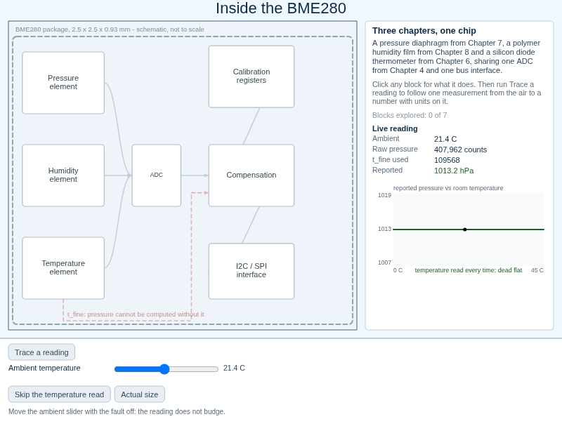Click the ADC block

pyautogui.click(x=156, y=175)
